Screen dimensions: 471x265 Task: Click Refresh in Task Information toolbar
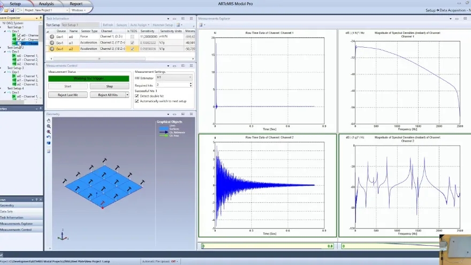coord(108,25)
